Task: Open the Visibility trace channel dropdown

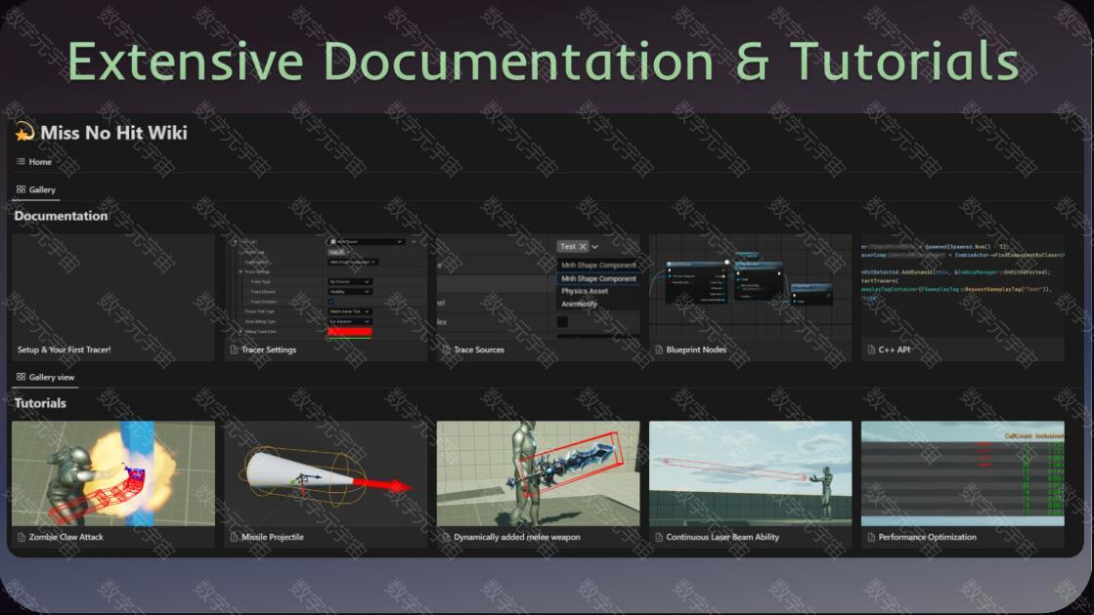Action: 350,291
